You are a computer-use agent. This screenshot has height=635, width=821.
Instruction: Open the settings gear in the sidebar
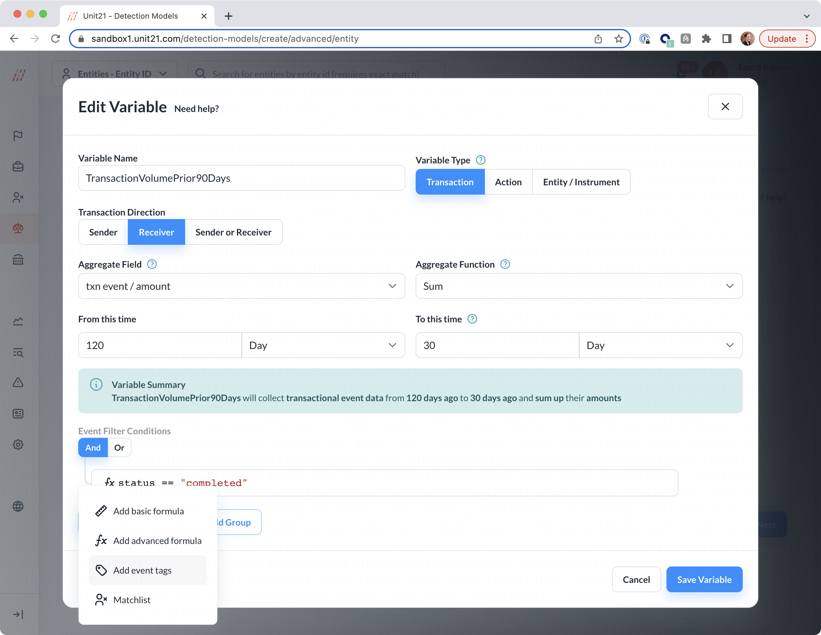(x=18, y=445)
